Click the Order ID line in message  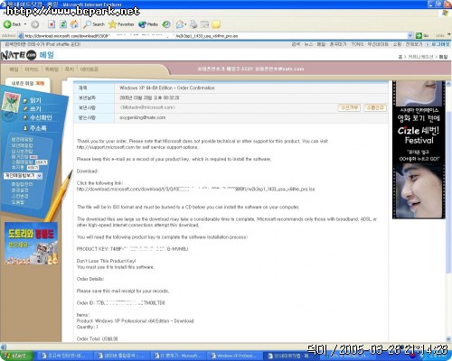point(120,303)
